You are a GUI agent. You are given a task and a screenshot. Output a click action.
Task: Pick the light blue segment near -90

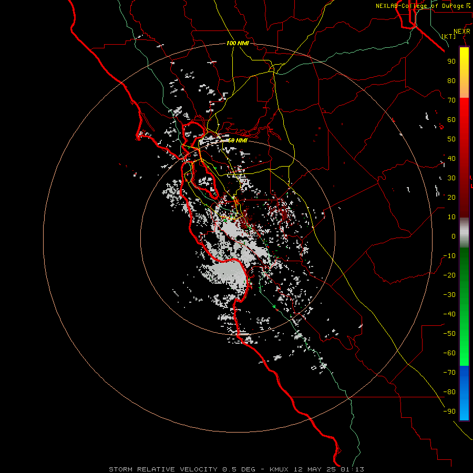coord(464,410)
